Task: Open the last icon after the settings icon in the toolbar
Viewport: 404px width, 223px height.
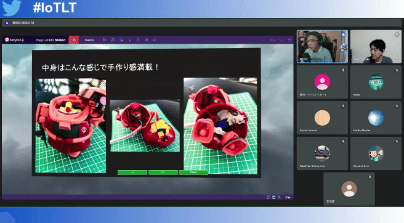Action: [x=155, y=40]
